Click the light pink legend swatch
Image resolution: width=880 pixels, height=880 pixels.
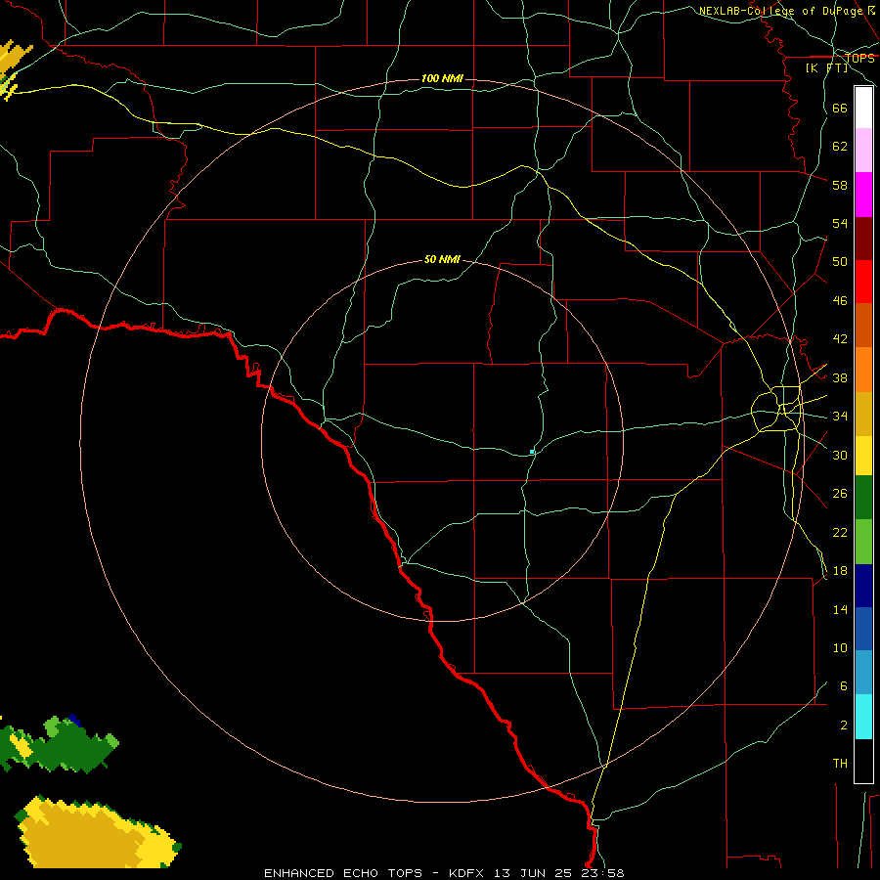pos(863,151)
